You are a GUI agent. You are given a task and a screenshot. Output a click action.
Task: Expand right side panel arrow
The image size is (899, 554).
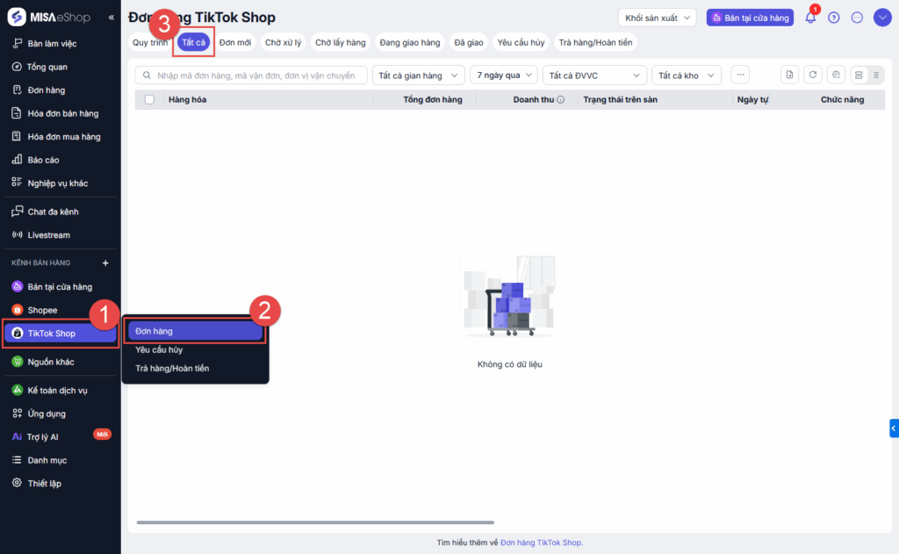point(894,428)
